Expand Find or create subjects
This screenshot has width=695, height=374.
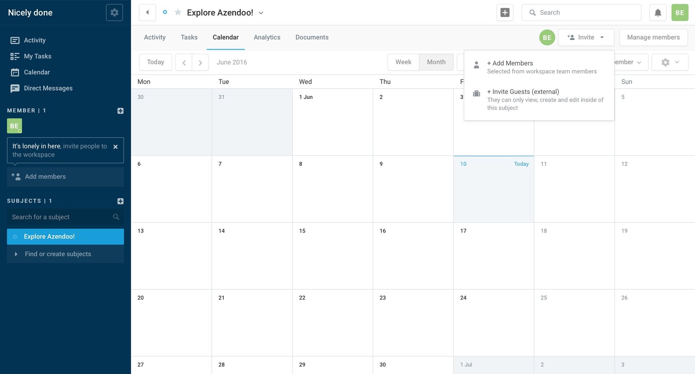coord(65,254)
